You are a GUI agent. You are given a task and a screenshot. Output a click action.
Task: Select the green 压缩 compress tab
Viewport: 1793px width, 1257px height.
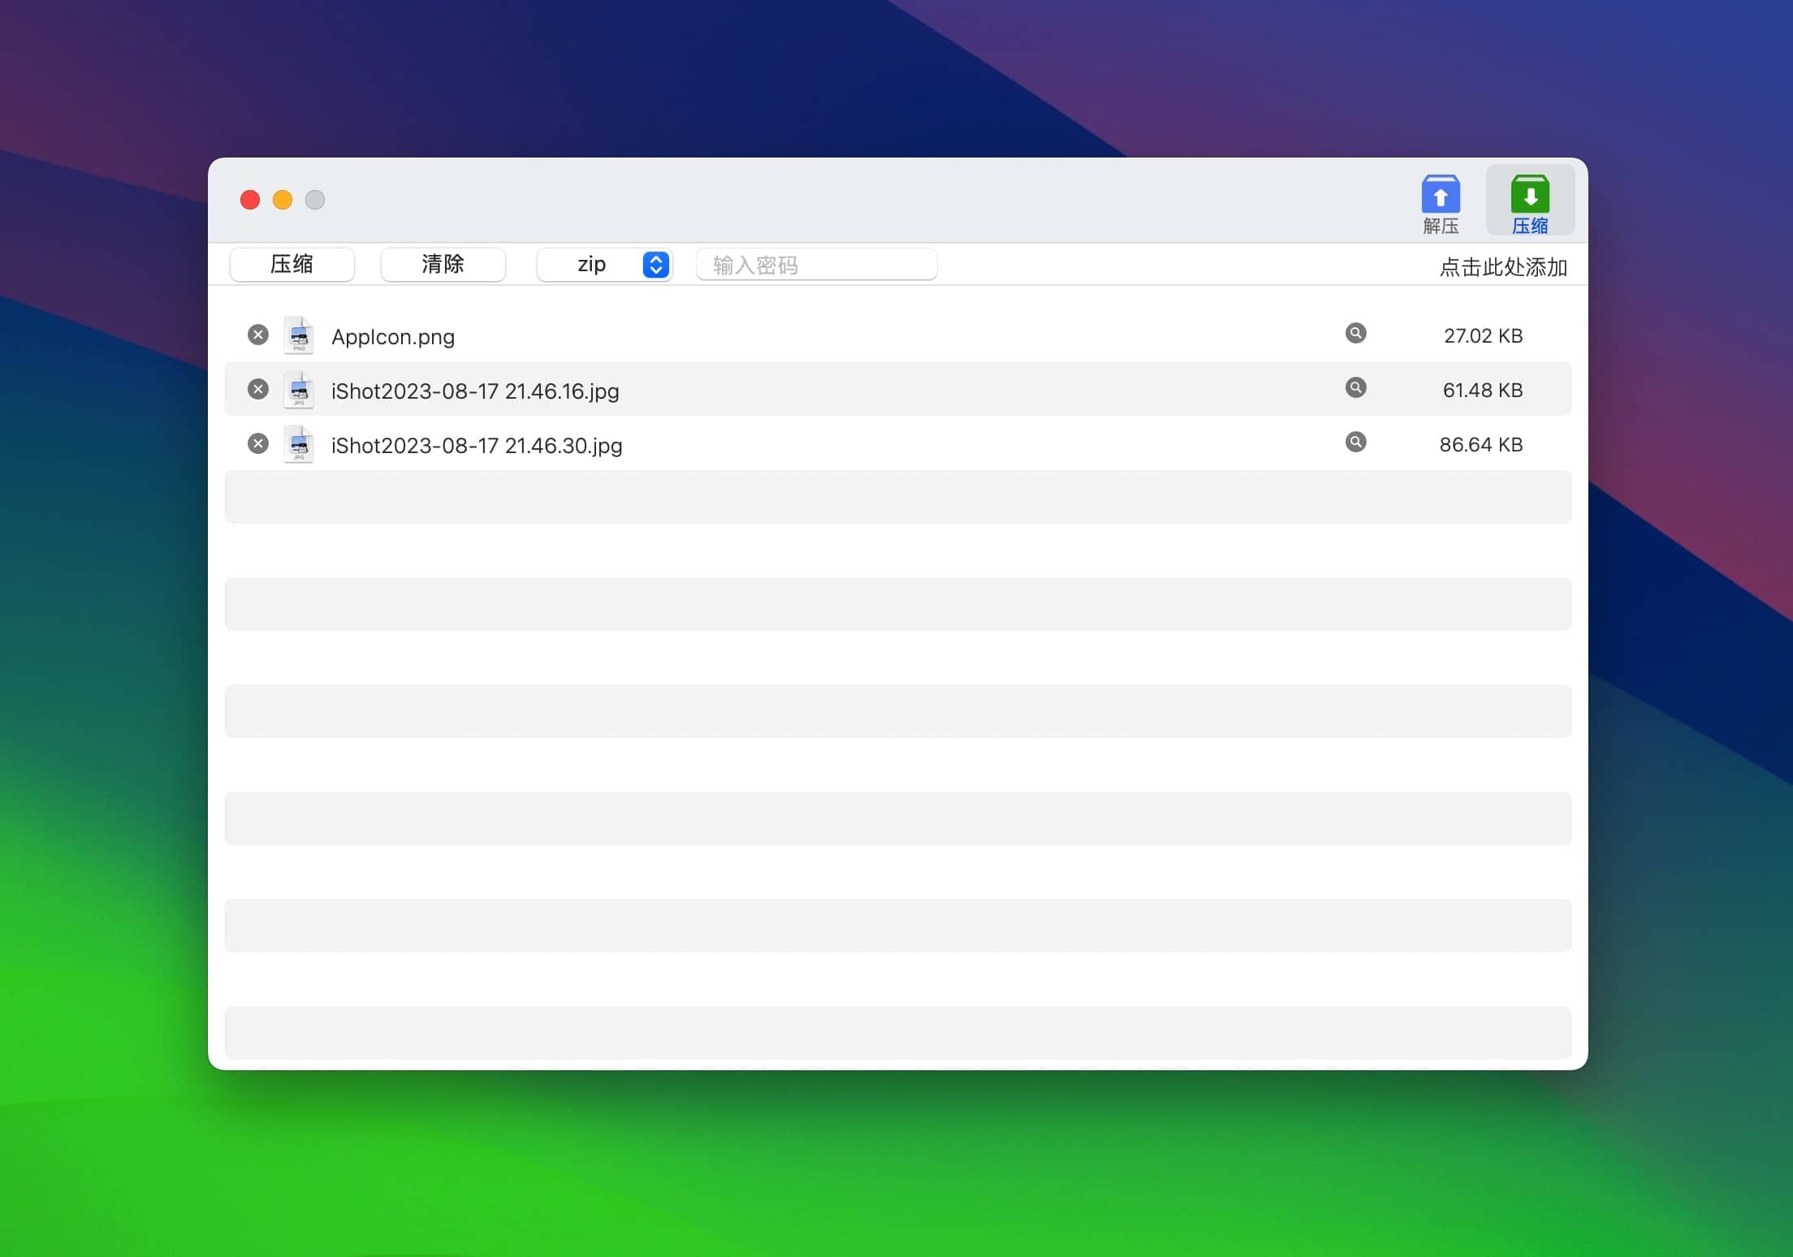1529,203
